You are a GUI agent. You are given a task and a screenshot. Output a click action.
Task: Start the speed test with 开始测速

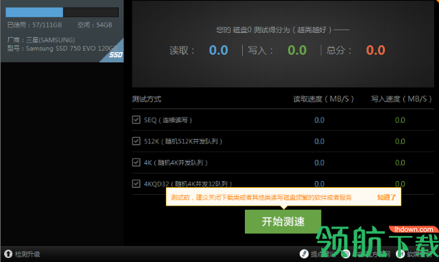[x=283, y=222]
